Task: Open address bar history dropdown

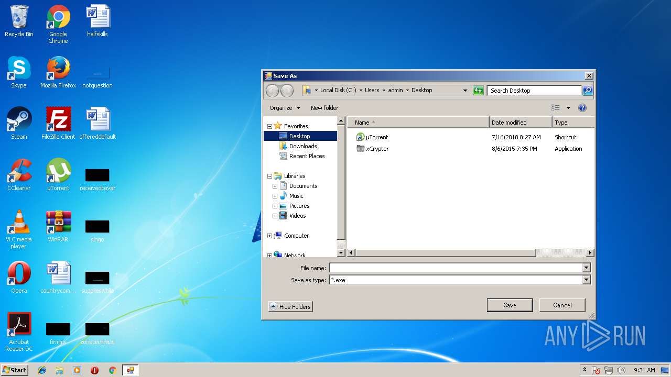Action: point(465,91)
